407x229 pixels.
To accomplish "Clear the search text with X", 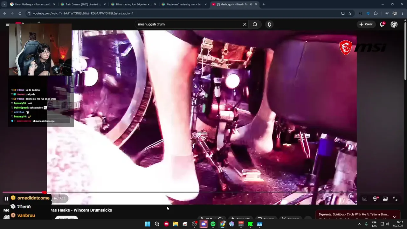I will click(245, 24).
